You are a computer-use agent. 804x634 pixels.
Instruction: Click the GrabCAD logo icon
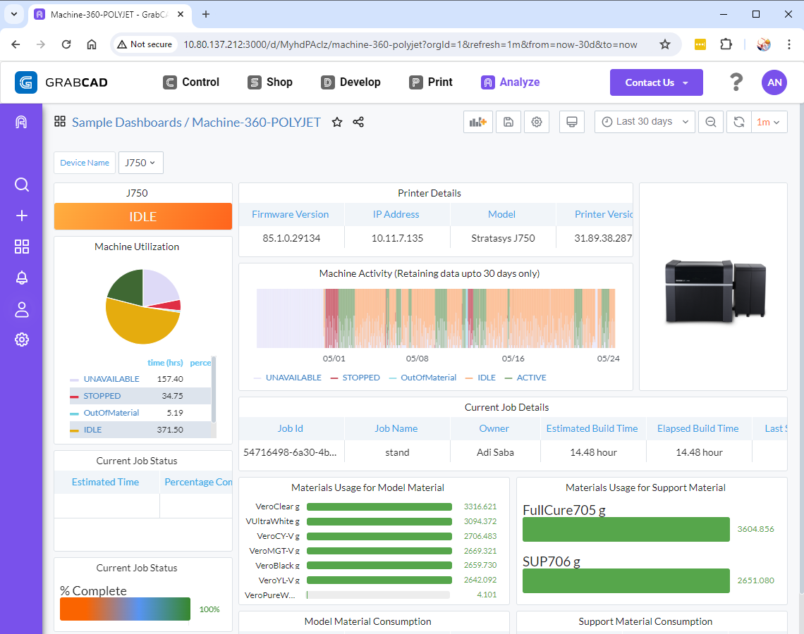(25, 82)
